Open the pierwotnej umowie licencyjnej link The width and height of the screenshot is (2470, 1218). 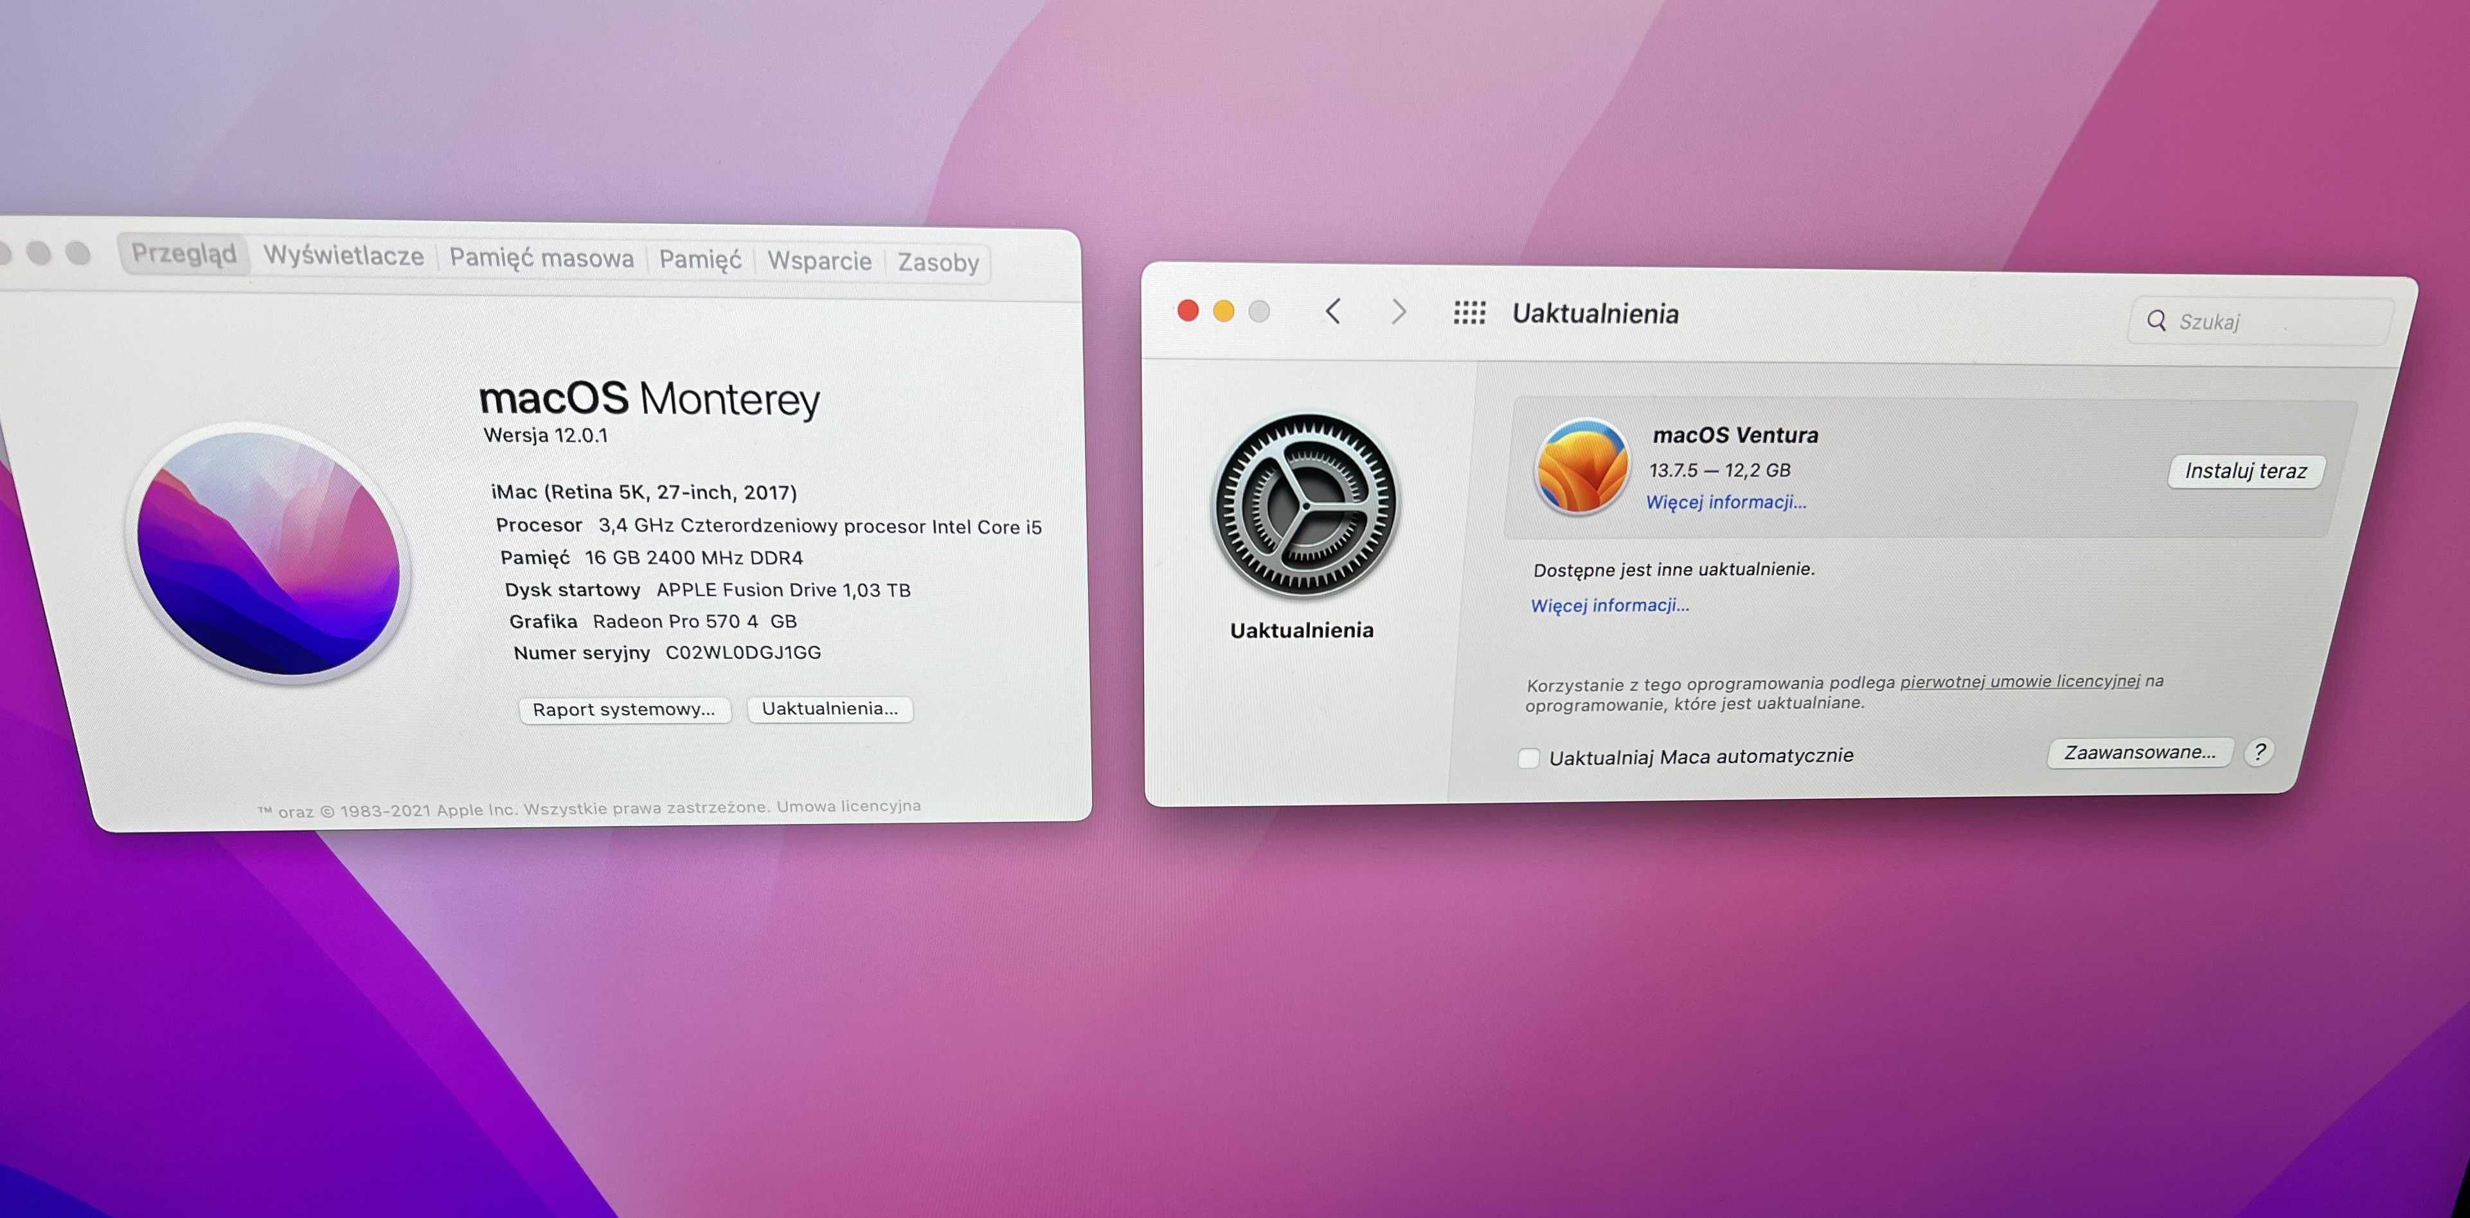[x=2019, y=681]
